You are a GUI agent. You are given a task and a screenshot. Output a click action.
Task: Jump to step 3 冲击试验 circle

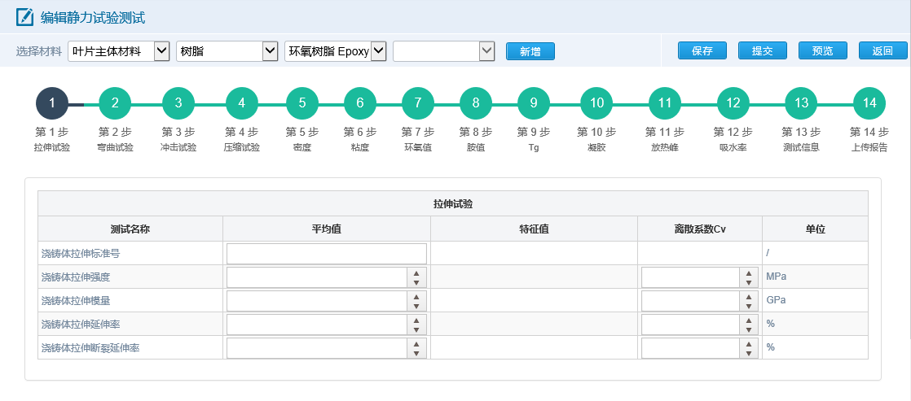[178, 103]
